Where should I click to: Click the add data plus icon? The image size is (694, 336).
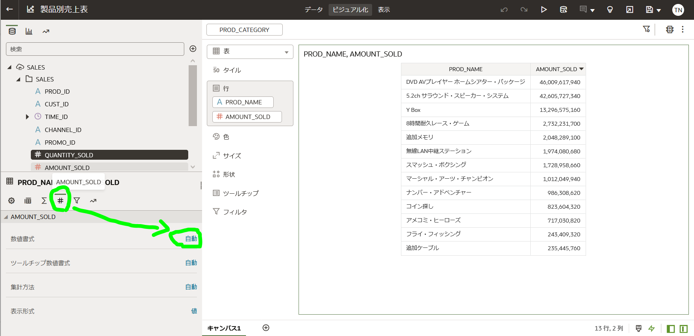click(193, 49)
